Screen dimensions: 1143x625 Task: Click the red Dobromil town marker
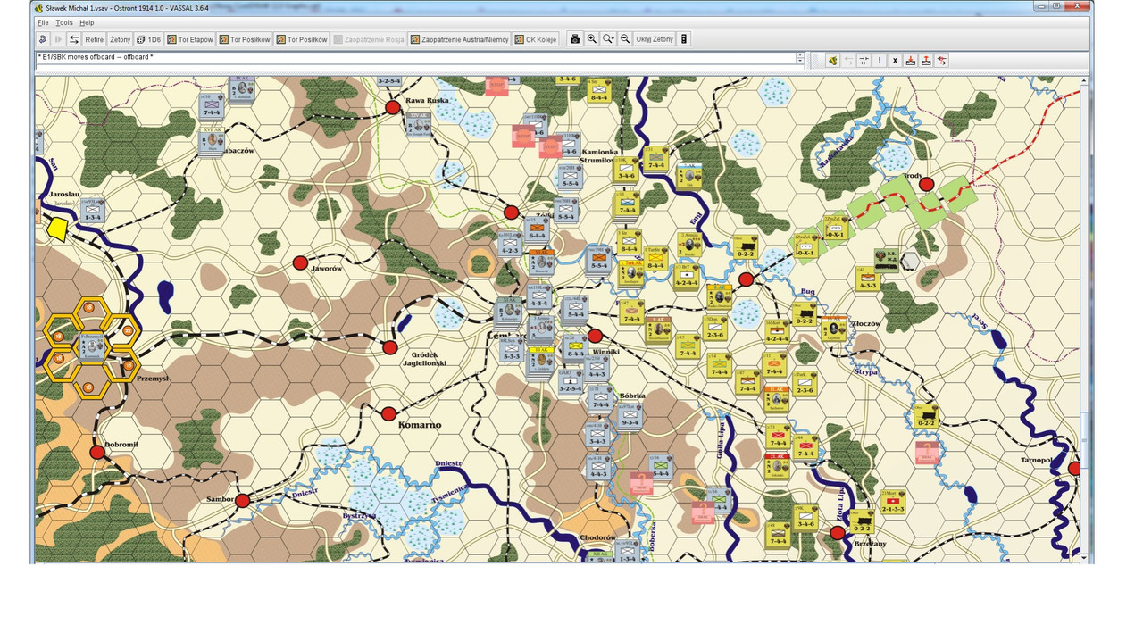[97, 453]
